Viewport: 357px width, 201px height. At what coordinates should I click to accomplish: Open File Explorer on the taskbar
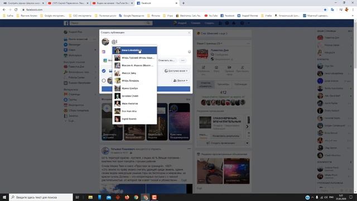(x=90, y=197)
